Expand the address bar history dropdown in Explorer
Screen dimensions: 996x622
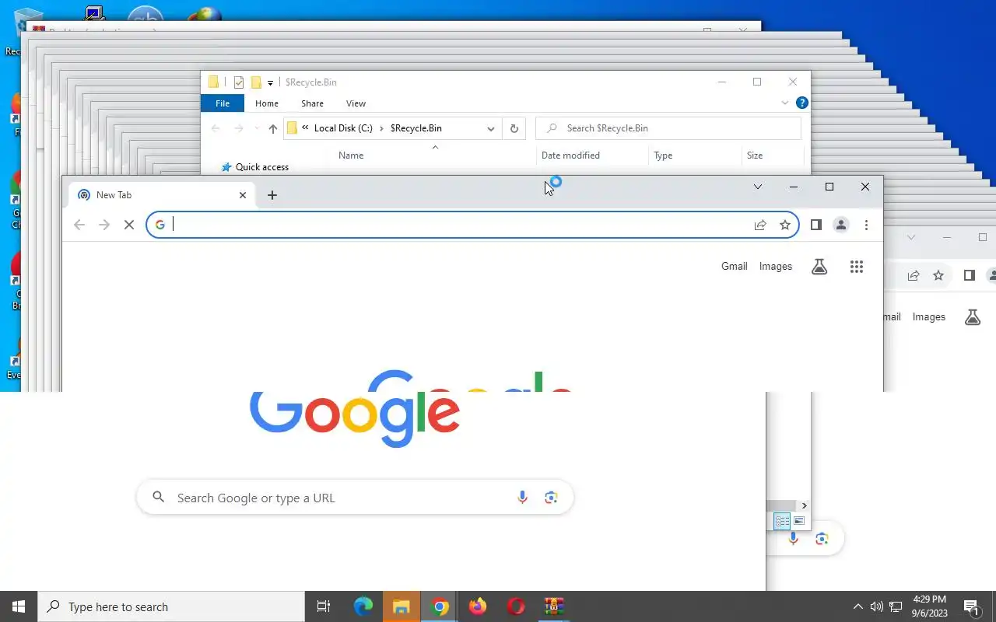pyautogui.click(x=491, y=128)
